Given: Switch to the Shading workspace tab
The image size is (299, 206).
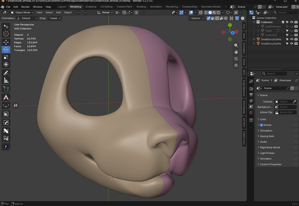Looking at the screenshot, I should [141, 7].
